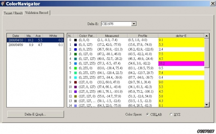Click the White column header

53,36
